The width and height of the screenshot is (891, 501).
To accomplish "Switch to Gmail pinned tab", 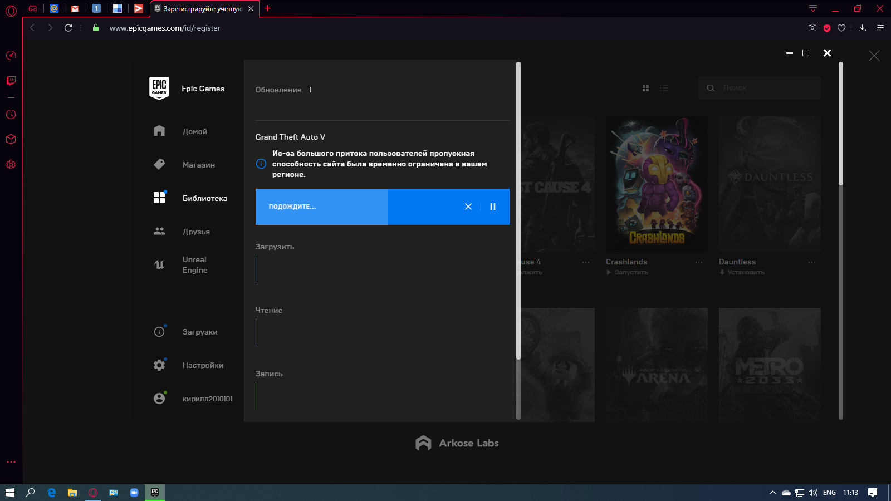I will tap(75, 8).
